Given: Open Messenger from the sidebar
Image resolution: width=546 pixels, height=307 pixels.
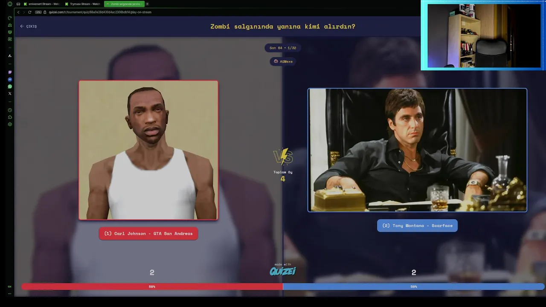Looking at the screenshot, I should click(x=10, y=79).
